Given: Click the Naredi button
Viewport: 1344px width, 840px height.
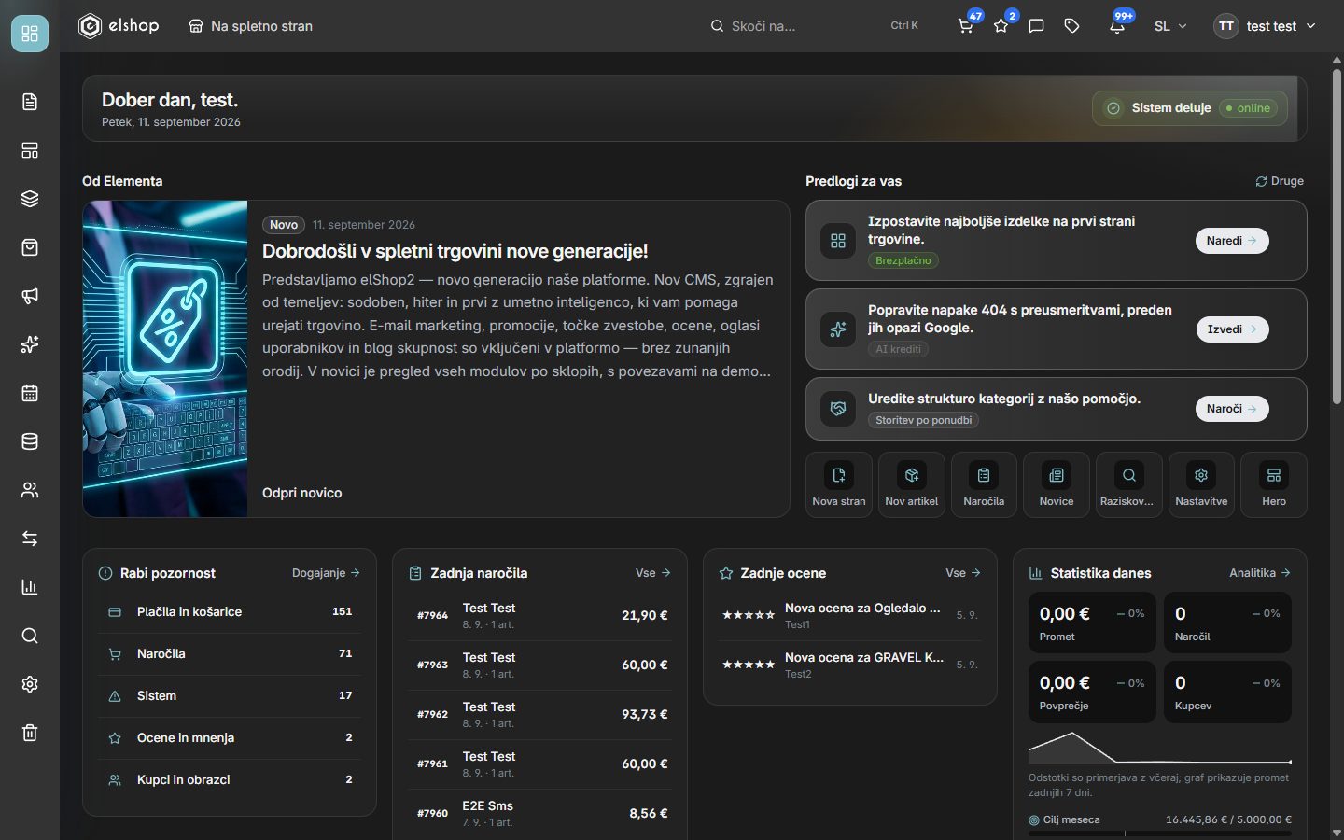Looking at the screenshot, I should 1232,241.
